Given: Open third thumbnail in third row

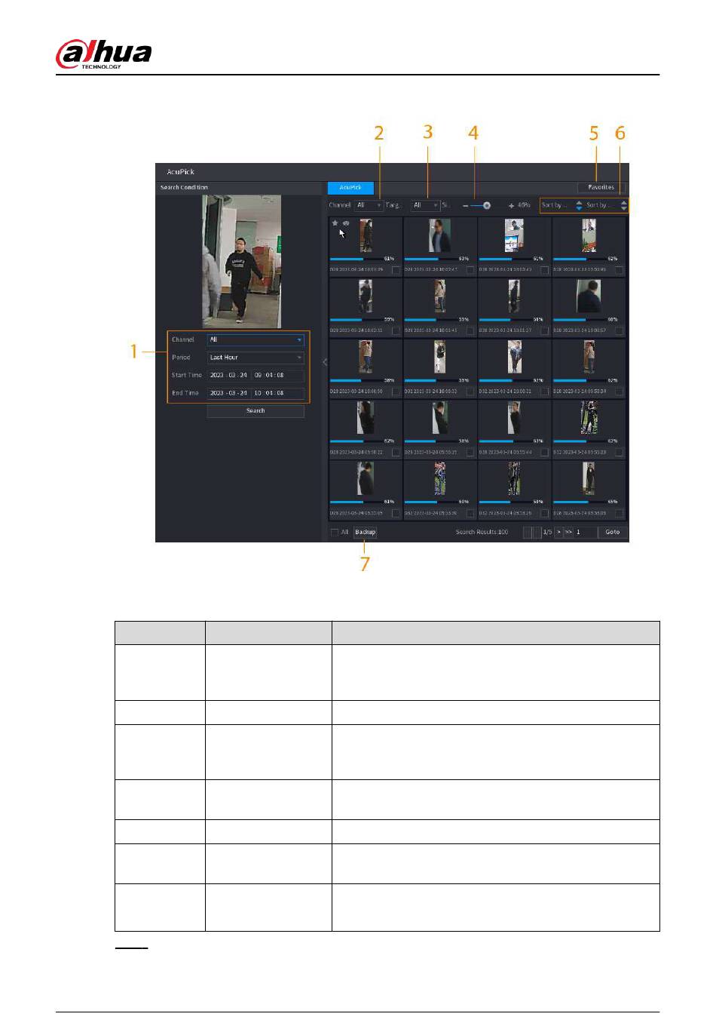Looking at the screenshot, I should tap(514, 358).
